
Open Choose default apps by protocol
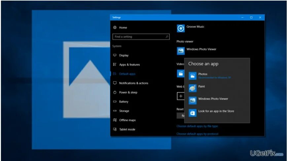click(x=197, y=134)
